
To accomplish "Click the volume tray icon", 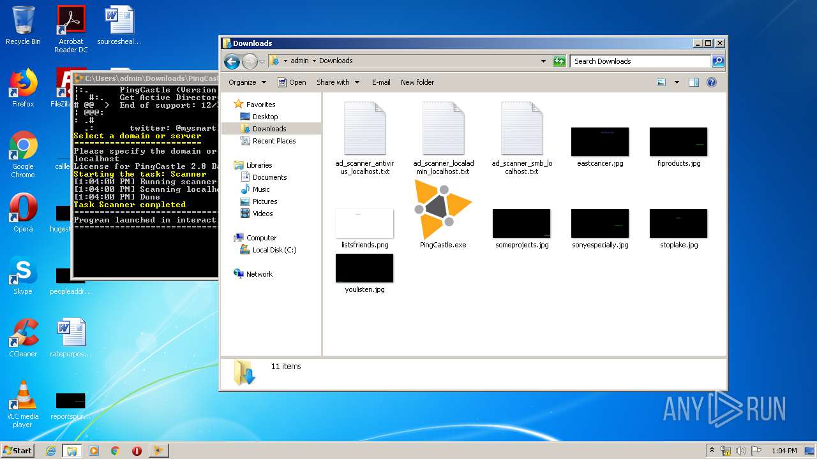I will coord(740,451).
